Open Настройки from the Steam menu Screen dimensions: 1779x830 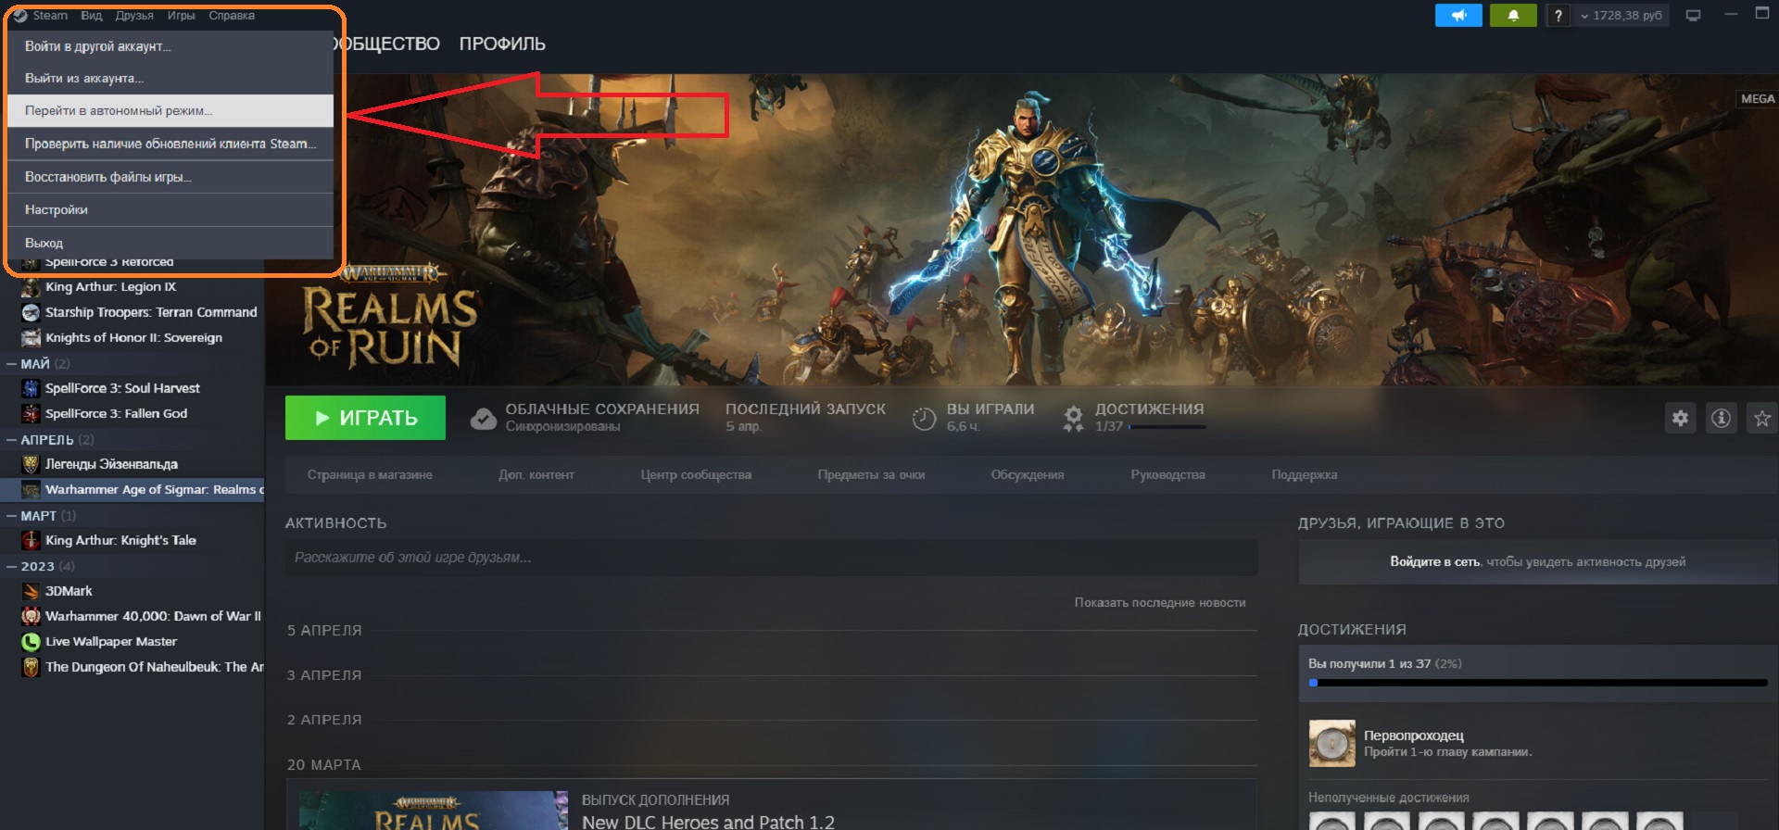click(x=170, y=210)
